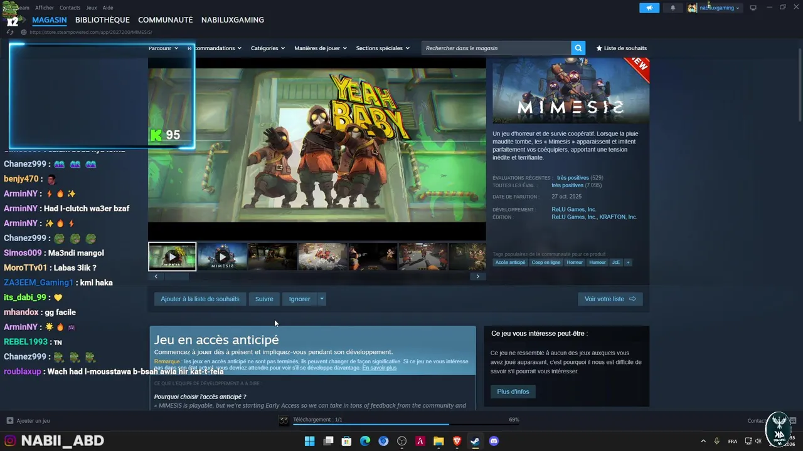
Task: Click the MIMESIS game header image
Action: (x=571, y=91)
